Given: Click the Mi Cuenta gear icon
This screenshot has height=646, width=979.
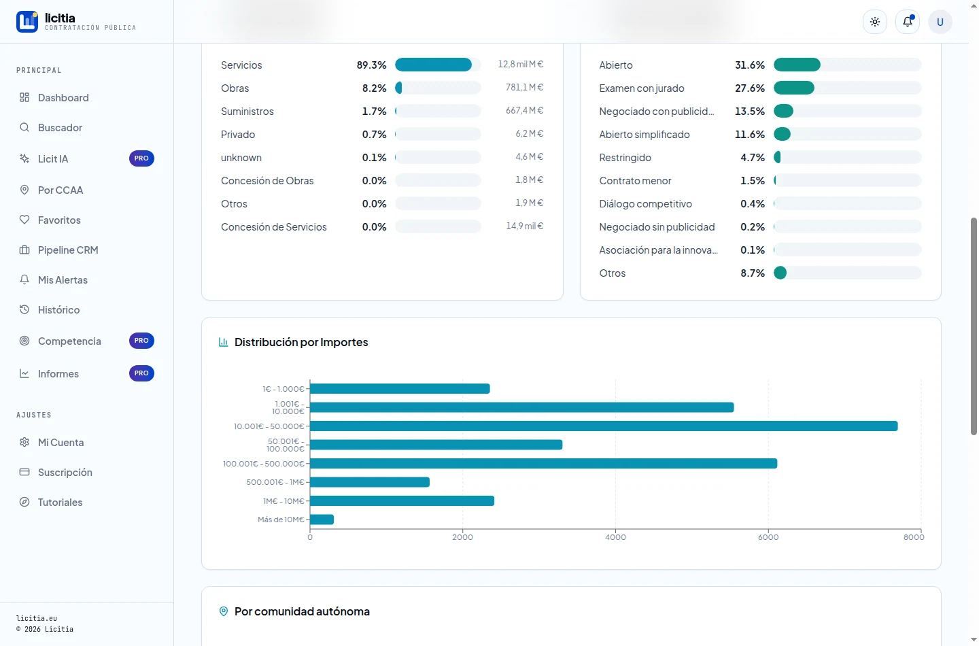Looking at the screenshot, I should (24, 442).
